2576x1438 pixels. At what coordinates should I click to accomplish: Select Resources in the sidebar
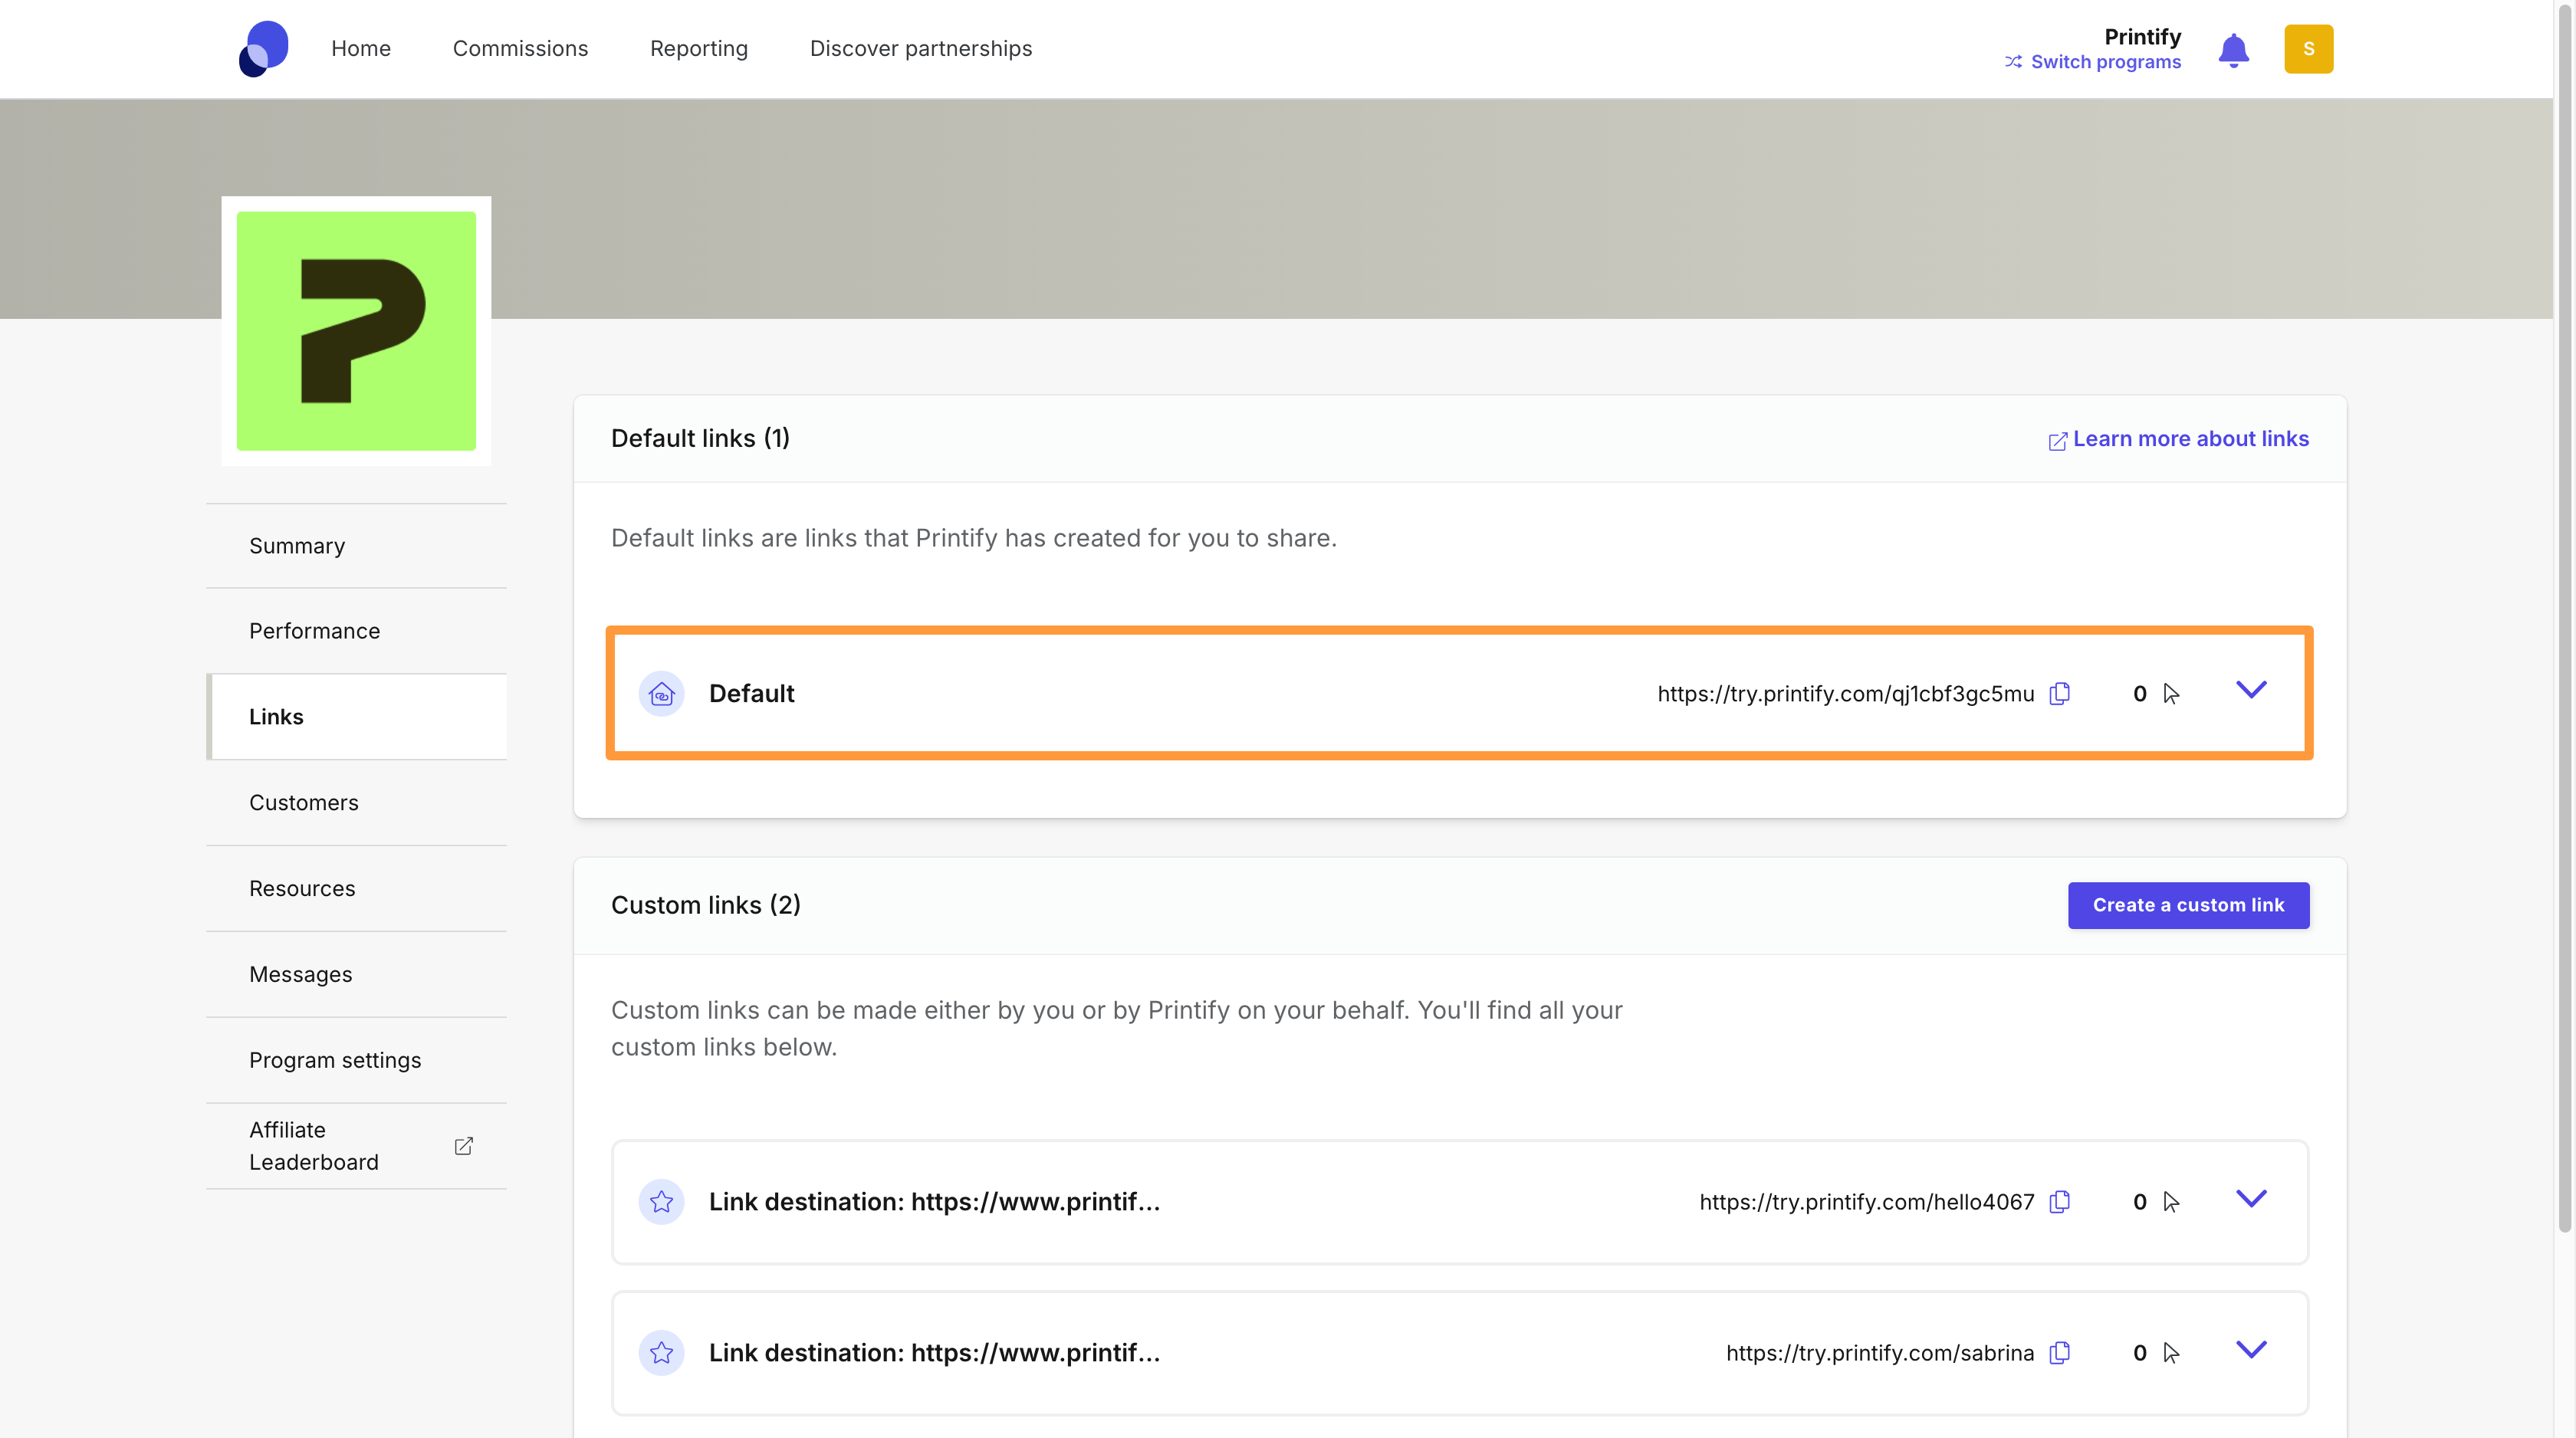(357, 889)
